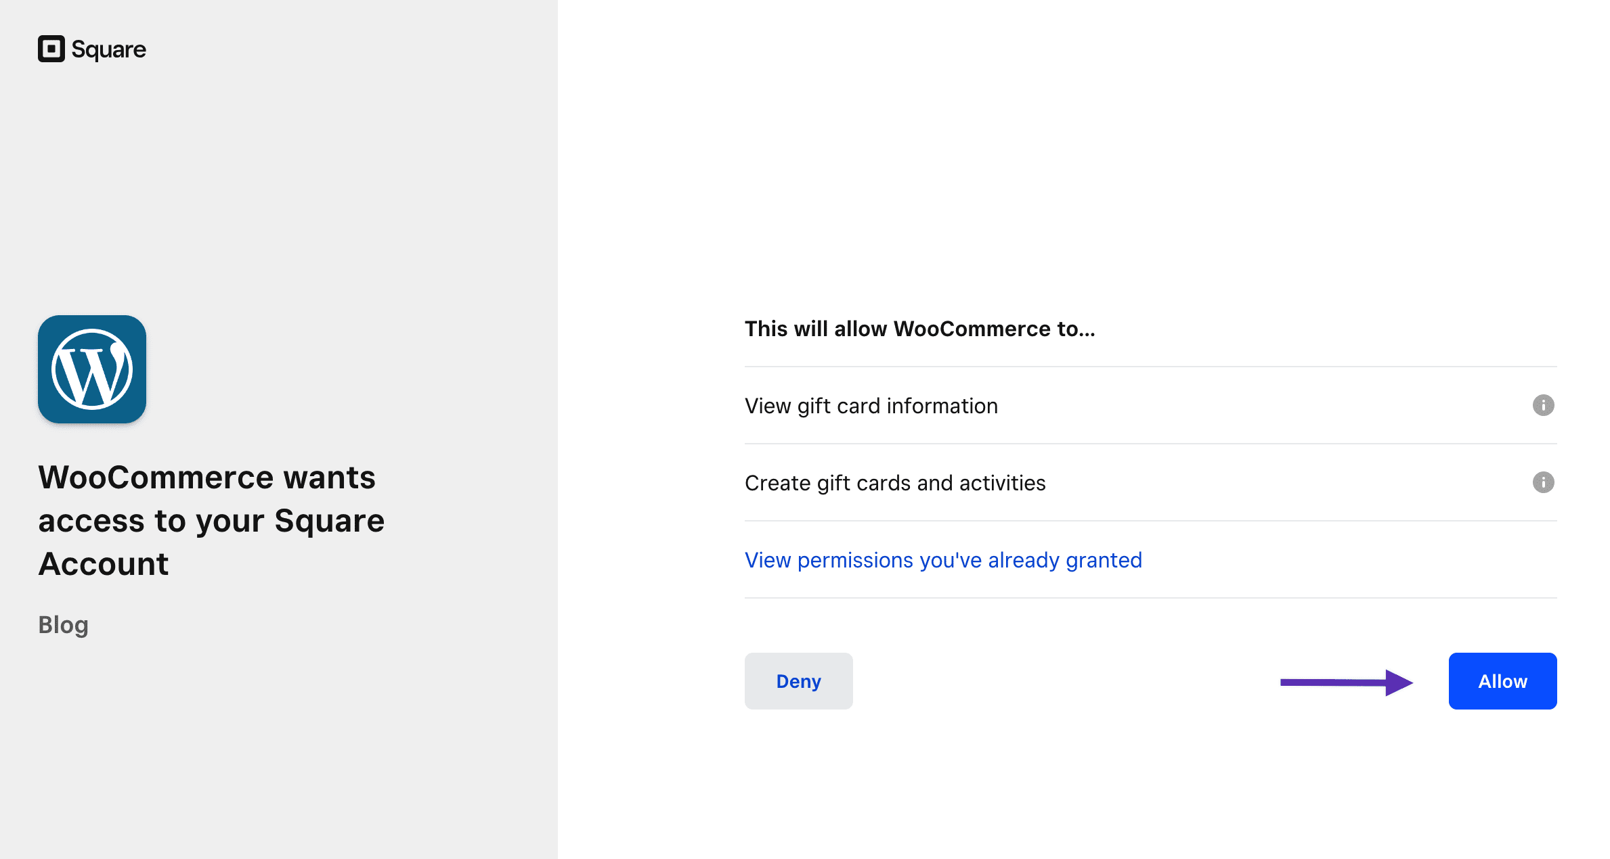Click the purple arrow pointing to Allow
The image size is (1610, 859).
[1345, 682]
